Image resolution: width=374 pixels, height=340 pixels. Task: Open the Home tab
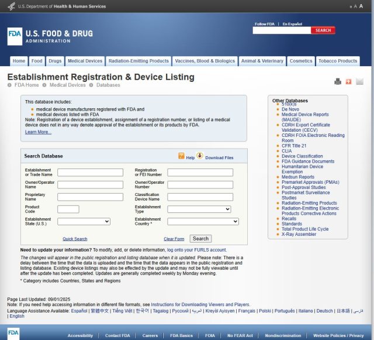click(19, 61)
